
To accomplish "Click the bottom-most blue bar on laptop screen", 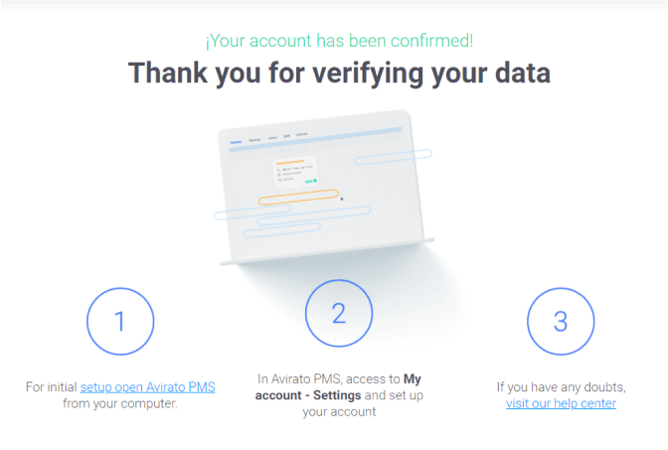I will point(282,230).
